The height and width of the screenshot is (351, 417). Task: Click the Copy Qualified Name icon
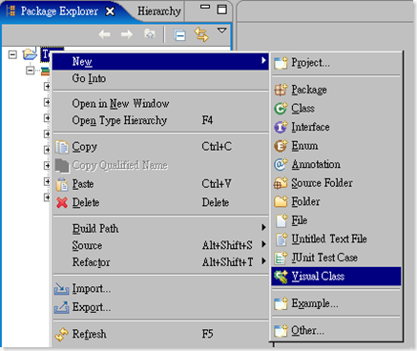point(62,166)
